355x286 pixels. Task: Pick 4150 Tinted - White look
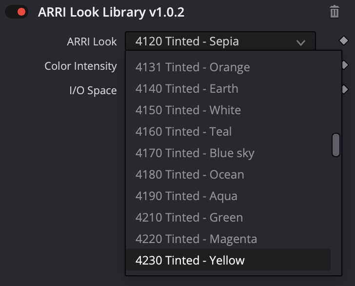pyautogui.click(x=228, y=110)
